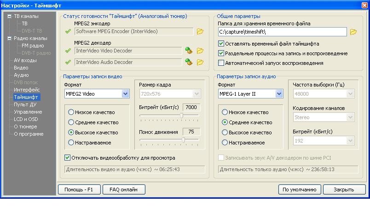Click folder icon beside InterVideo Audio Decoder
Screen dimensions: 370x207
[200, 62]
